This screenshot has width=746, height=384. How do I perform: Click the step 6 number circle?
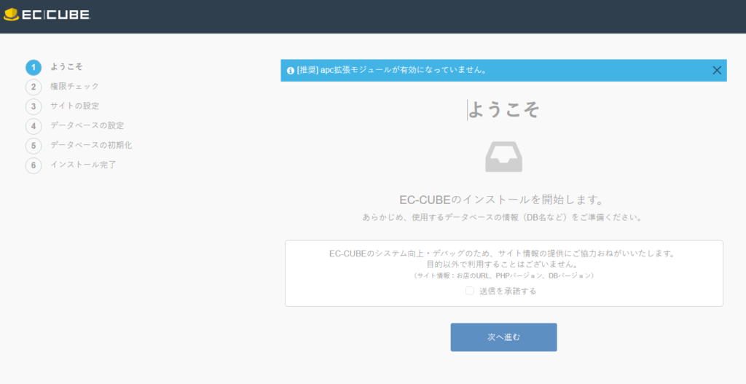coord(34,165)
